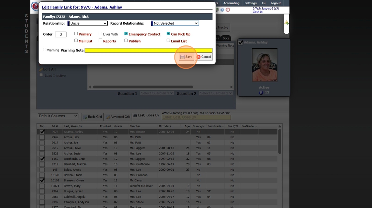The height and width of the screenshot is (208, 372).
Task: Tick the Reports checkbox
Action: [100, 41]
